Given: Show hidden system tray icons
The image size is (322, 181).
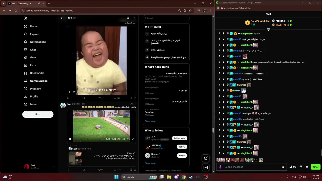Looking at the screenshot, I should point(282,177).
